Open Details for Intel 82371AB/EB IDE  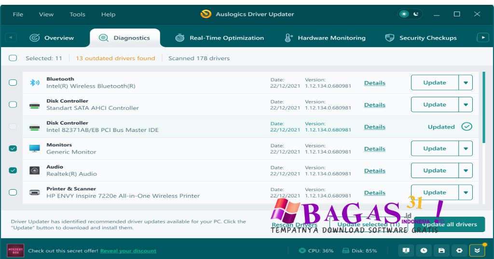(374, 127)
